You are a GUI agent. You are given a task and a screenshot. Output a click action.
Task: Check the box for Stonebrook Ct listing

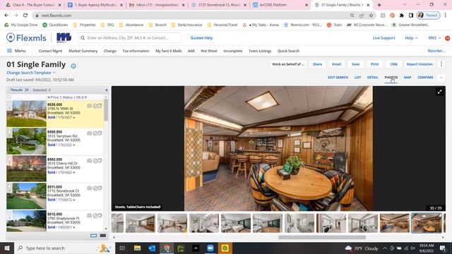(x=9, y=186)
